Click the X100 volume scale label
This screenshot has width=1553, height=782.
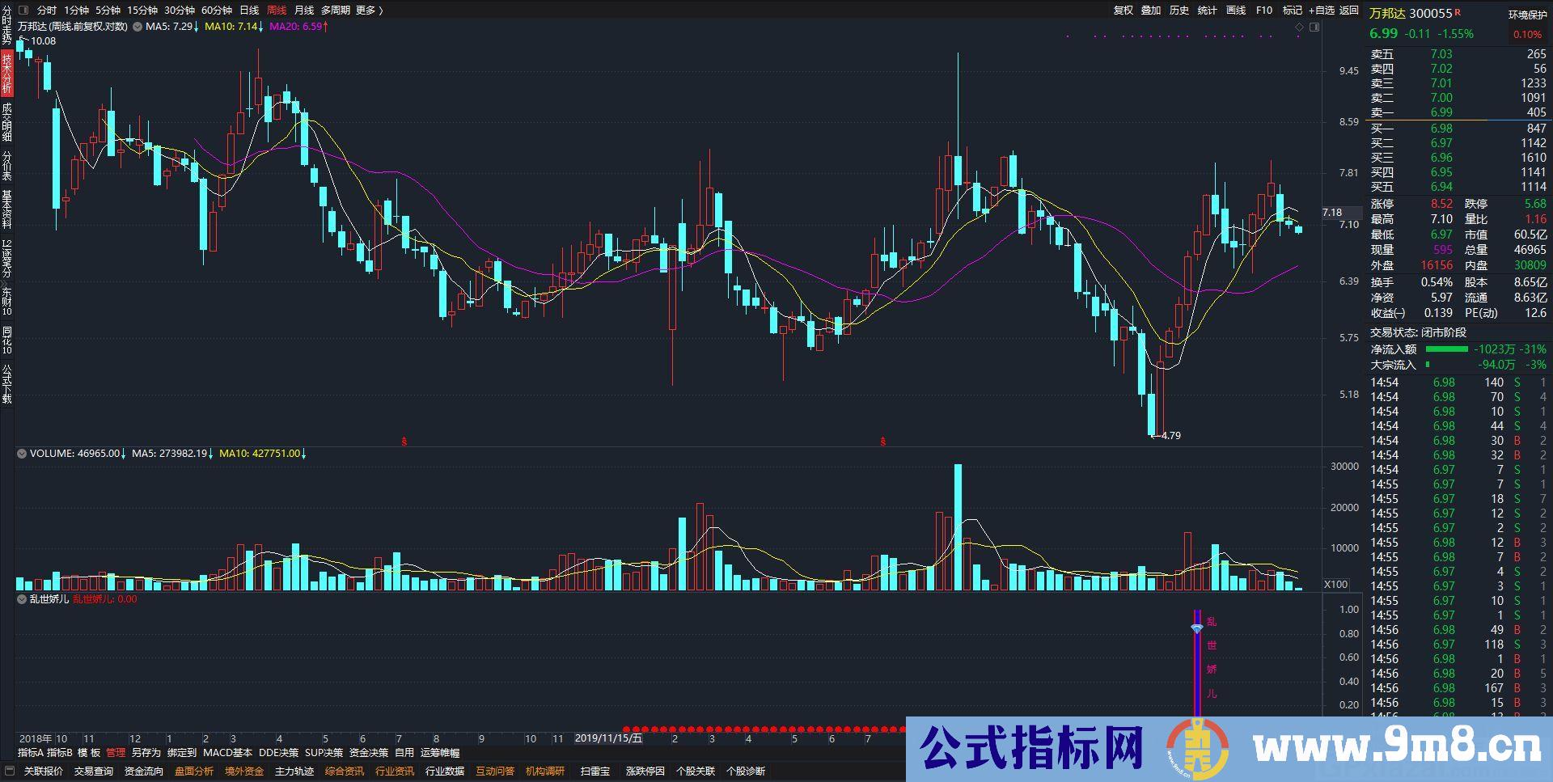pos(1336,585)
